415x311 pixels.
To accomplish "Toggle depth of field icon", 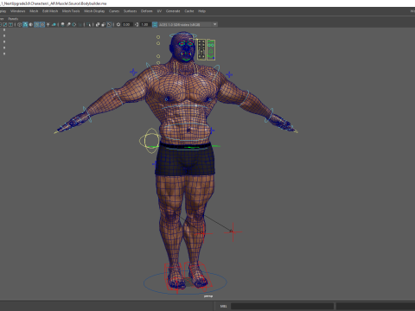I will coord(80,24).
